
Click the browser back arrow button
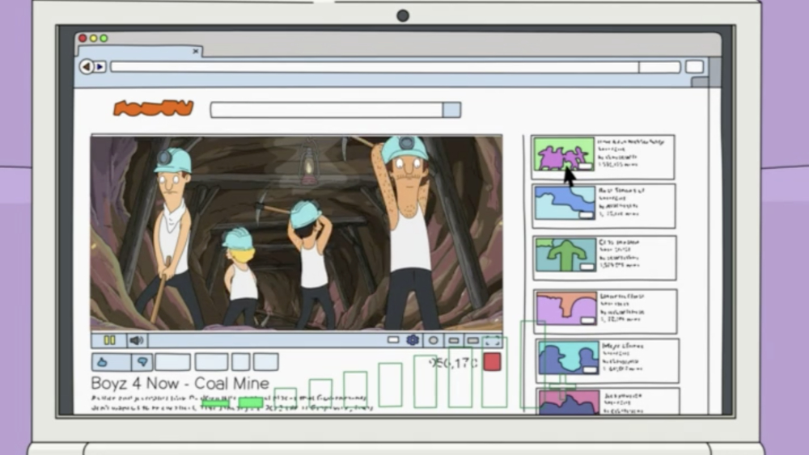87,66
